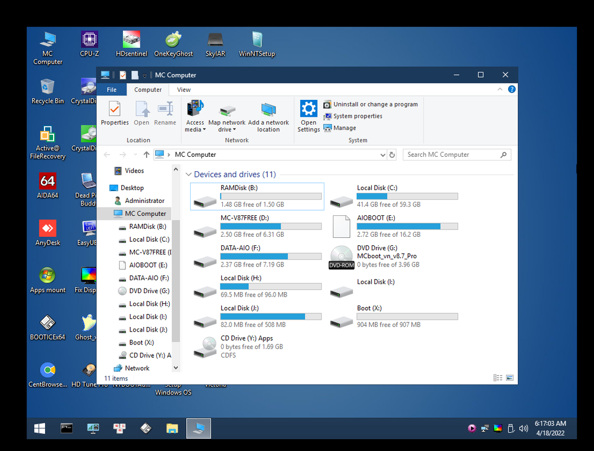
Task: Click the navigation pane scrollbar up arrow
Action: pyautogui.click(x=176, y=170)
